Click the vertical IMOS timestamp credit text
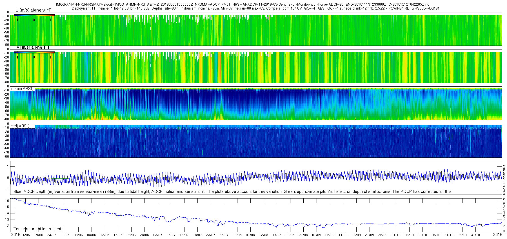 (504, 199)
